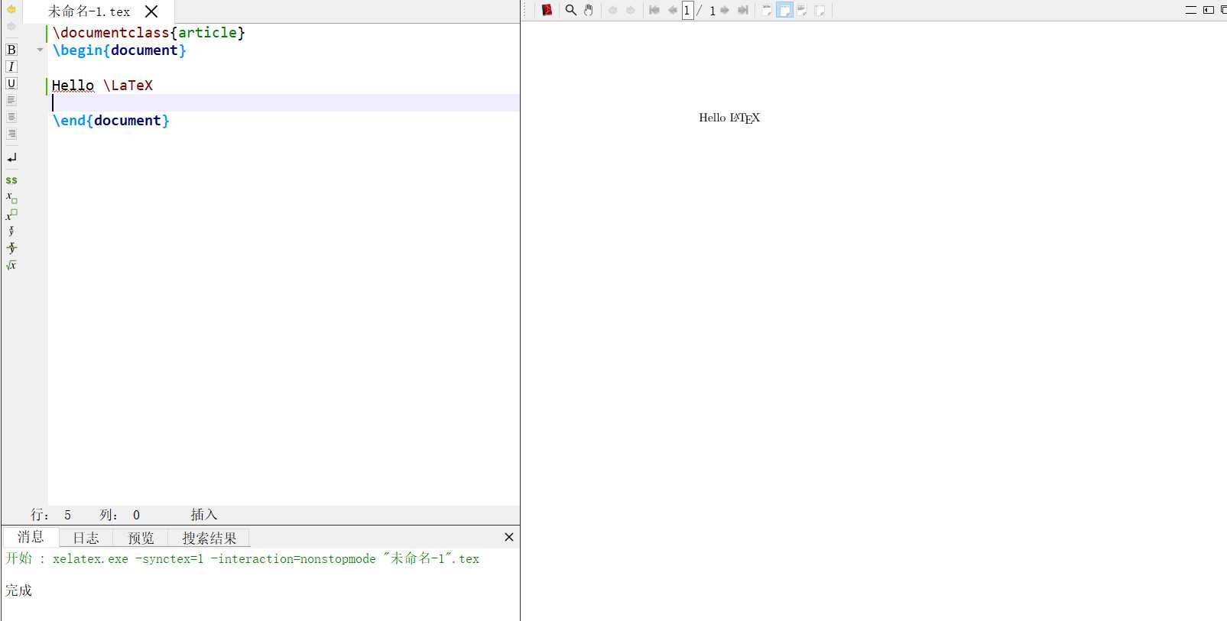
Task: Set PDF zoom to actual size
Action: (x=767, y=10)
